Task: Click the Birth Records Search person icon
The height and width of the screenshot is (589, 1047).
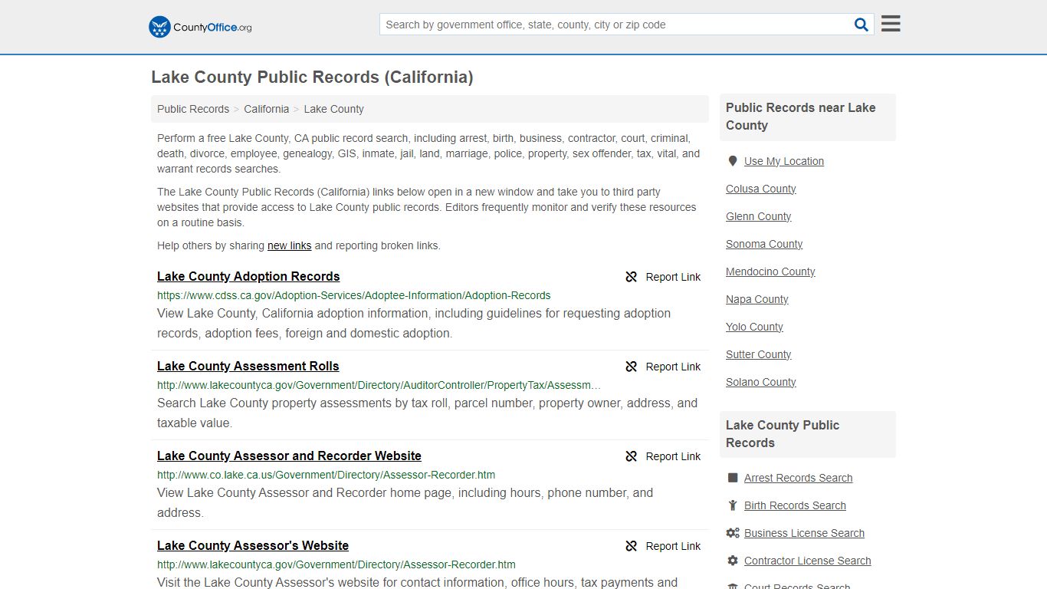Action: pyautogui.click(x=733, y=505)
